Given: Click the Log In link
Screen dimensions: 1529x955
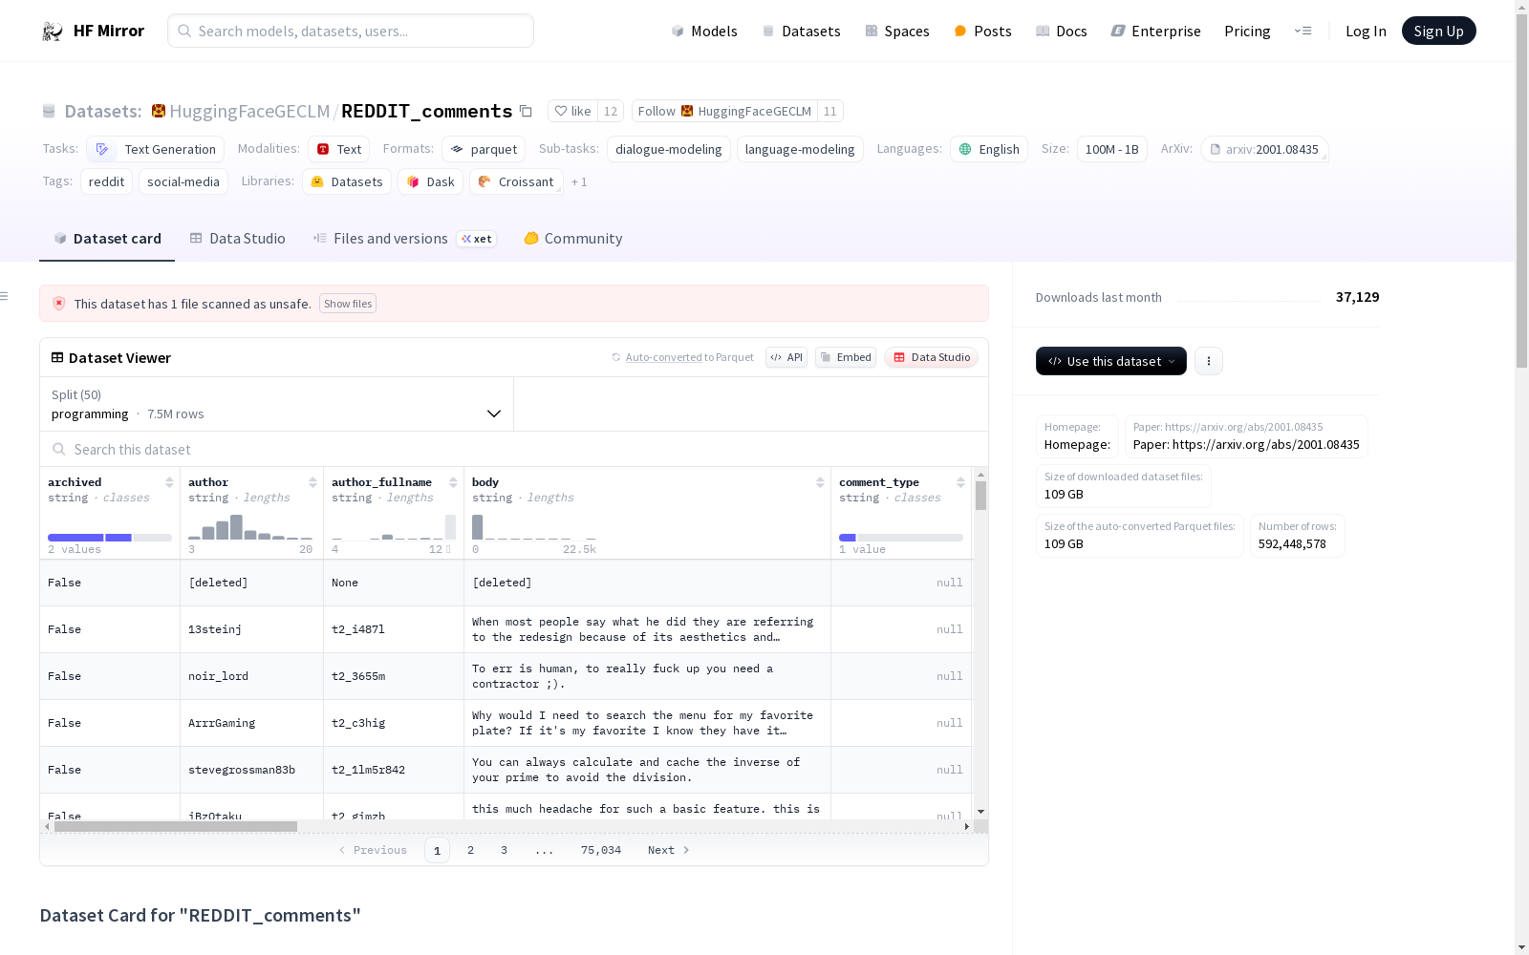Looking at the screenshot, I should 1366,32.
